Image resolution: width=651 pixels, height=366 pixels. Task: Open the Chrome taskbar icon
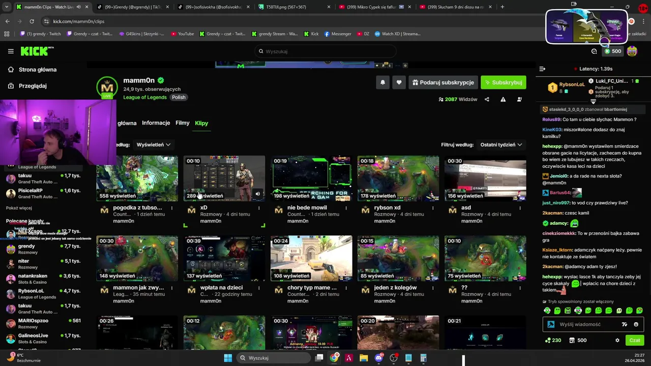pyautogui.click(x=334, y=358)
